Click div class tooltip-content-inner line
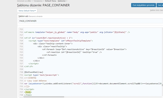 point(53,44)
